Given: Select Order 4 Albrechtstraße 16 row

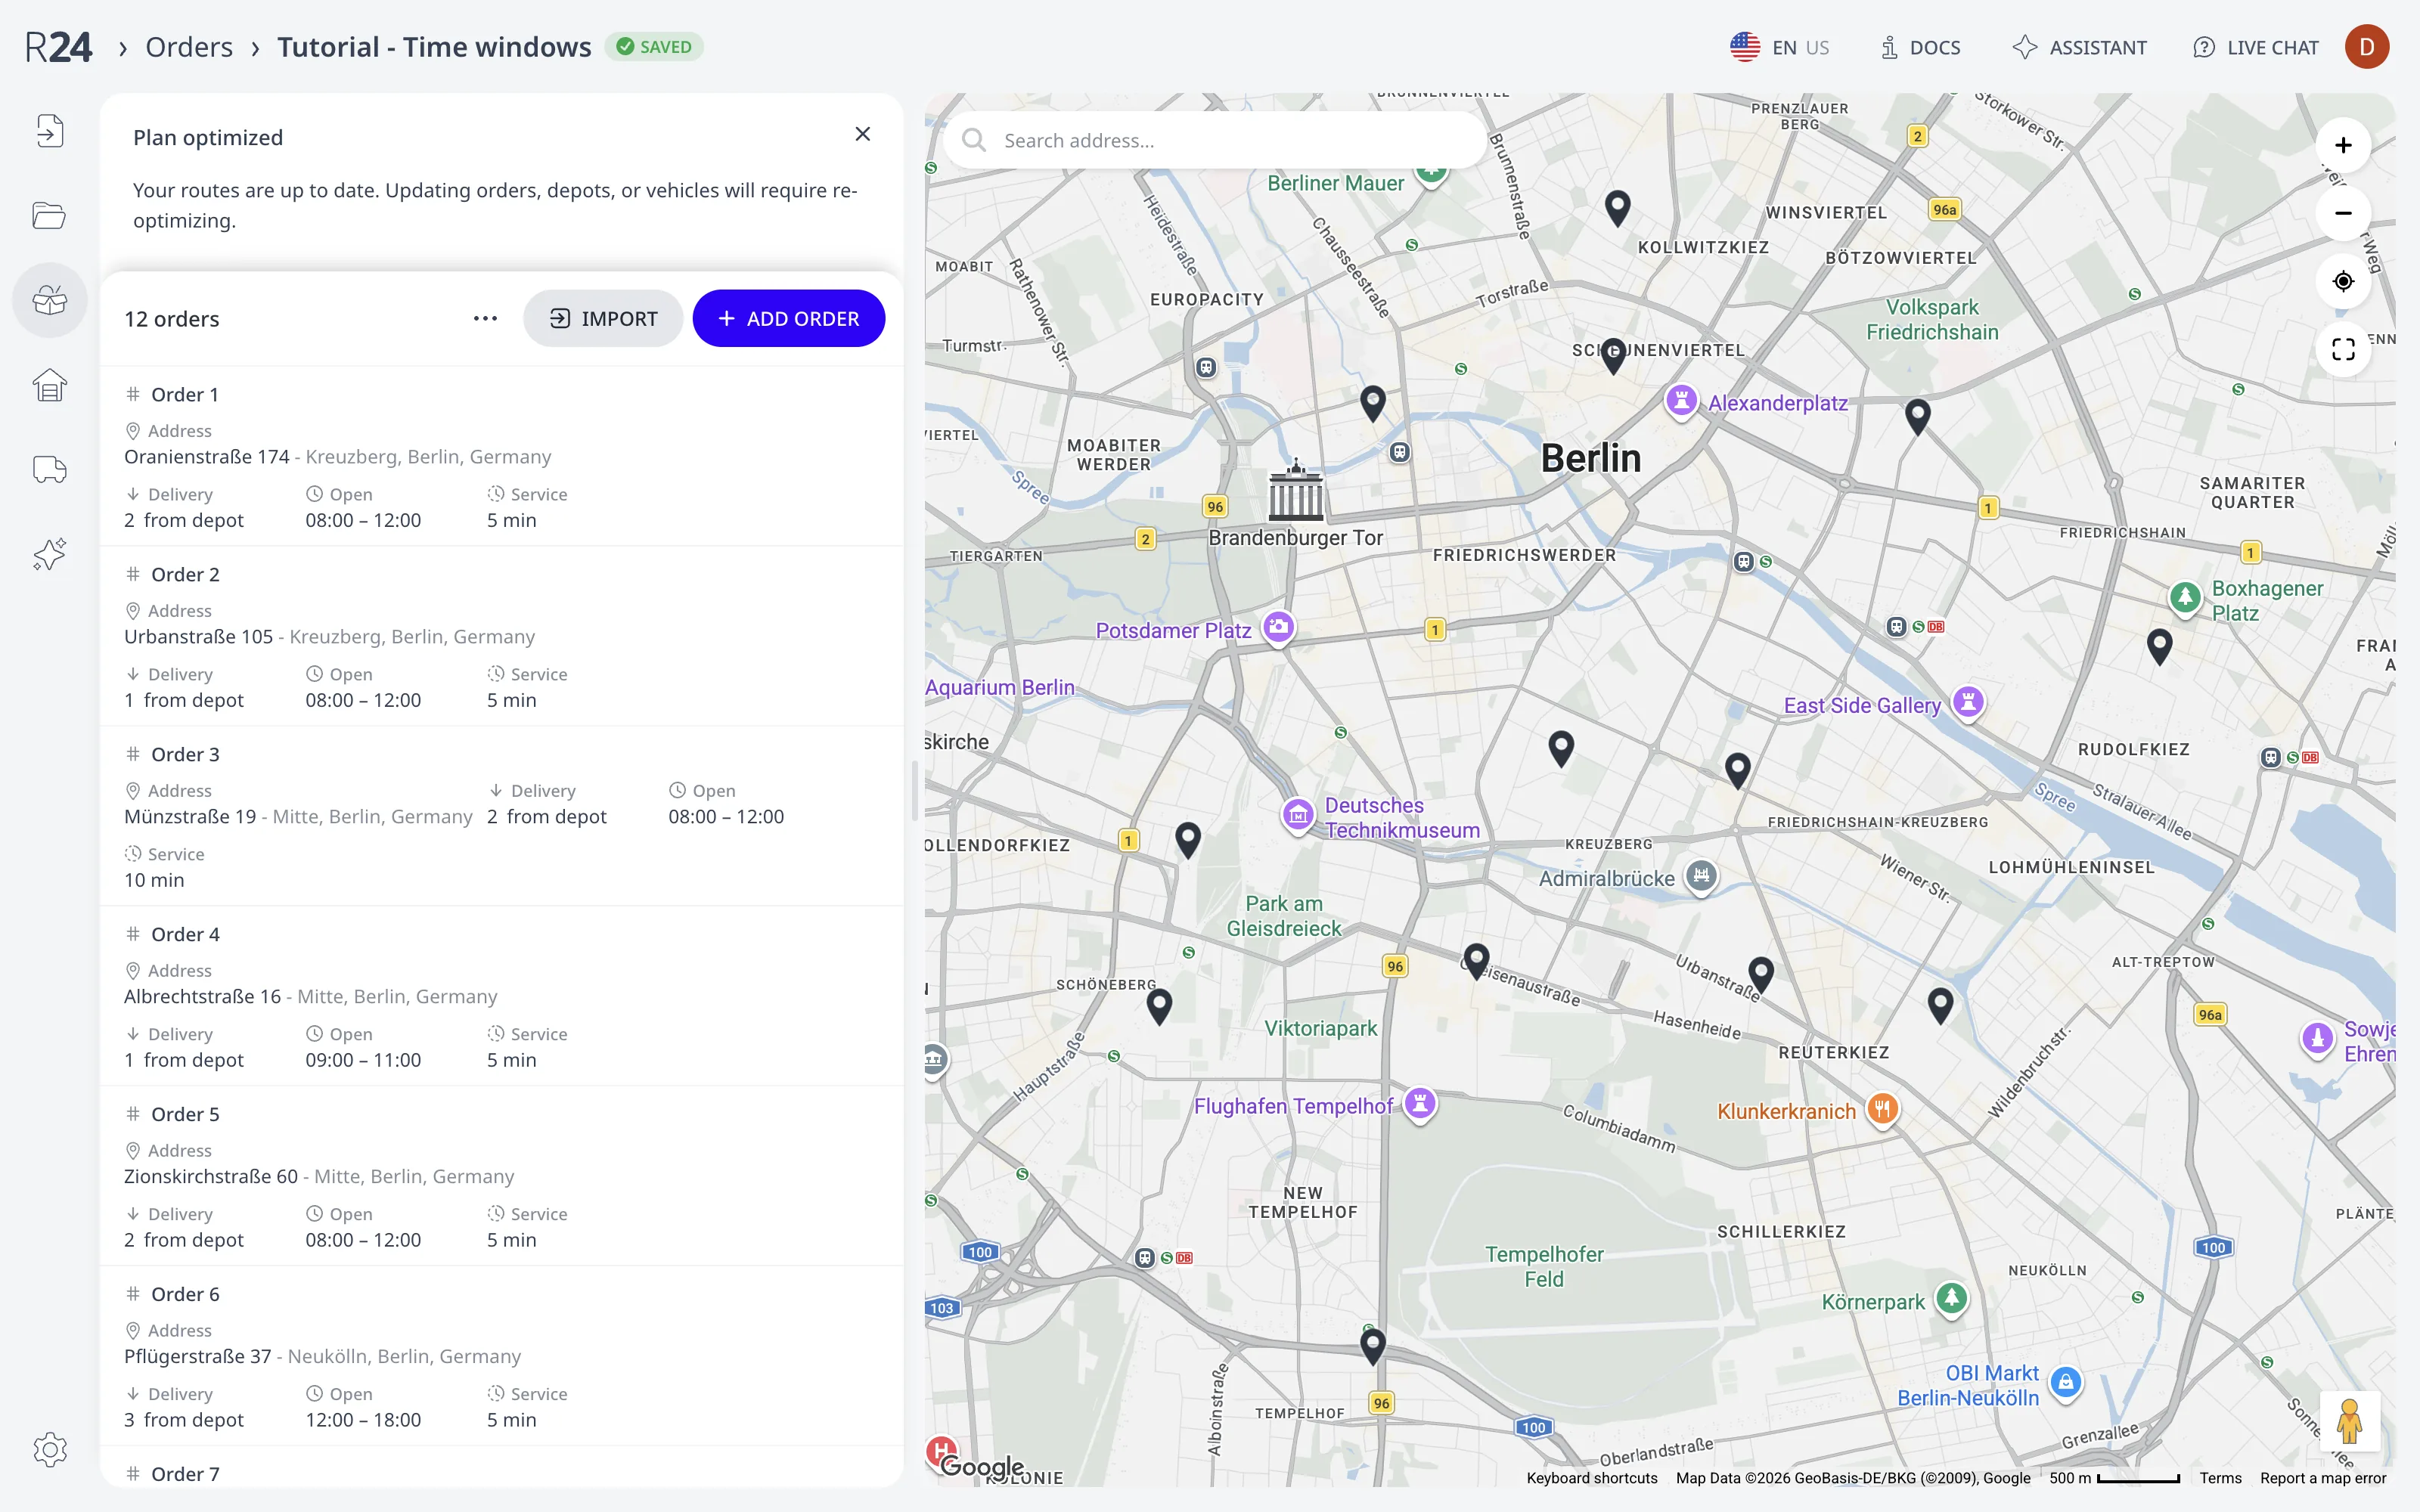Looking at the screenshot, I should (x=502, y=996).
